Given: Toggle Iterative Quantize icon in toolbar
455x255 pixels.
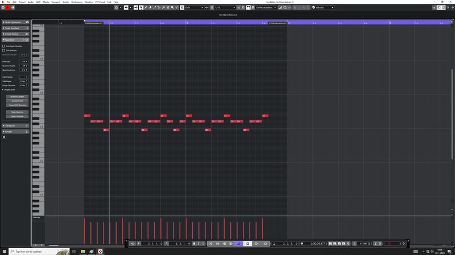Looking at the screenshot, I should click(238, 7).
